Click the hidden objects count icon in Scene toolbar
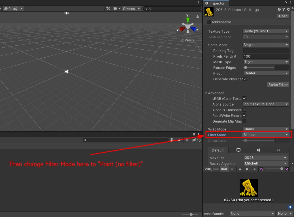Image resolution: width=294 pixels, height=217 pixels. [x=7, y=9]
